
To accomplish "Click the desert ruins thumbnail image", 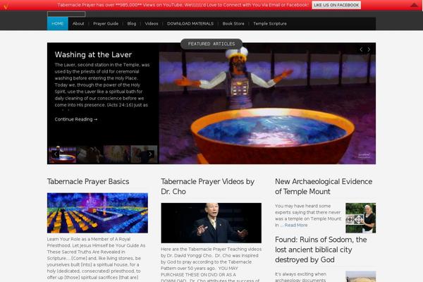I will tap(361, 276).
